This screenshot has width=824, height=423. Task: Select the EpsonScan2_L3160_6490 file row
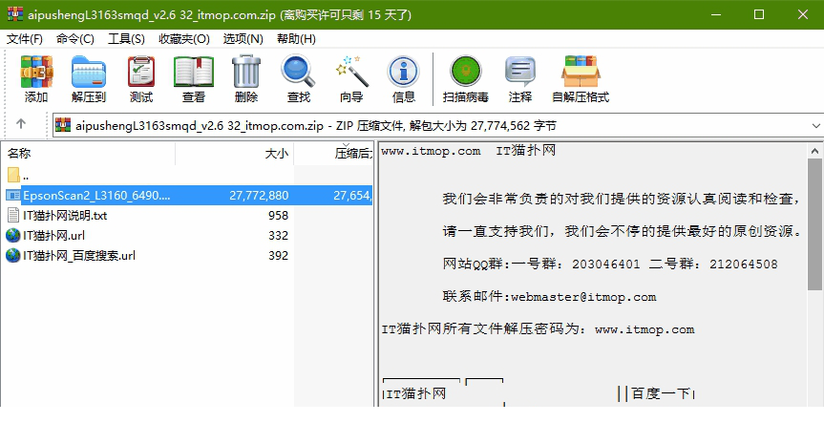click(x=188, y=196)
